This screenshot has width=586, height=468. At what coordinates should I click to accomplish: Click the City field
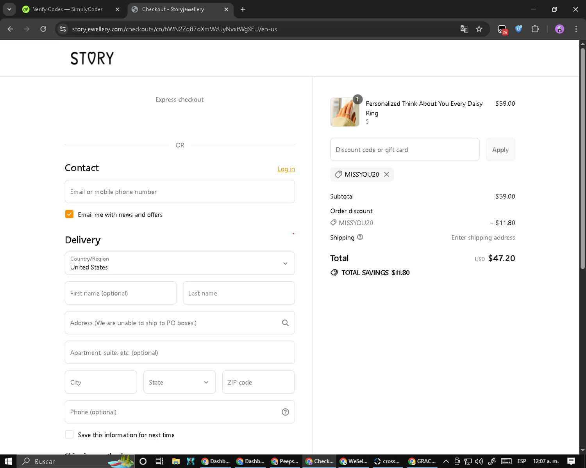click(101, 382)
